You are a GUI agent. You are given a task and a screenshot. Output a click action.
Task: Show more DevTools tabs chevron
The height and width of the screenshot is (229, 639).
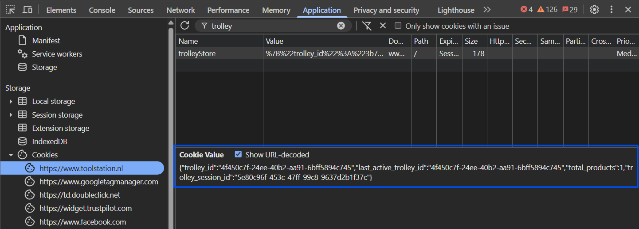point(487,10)
